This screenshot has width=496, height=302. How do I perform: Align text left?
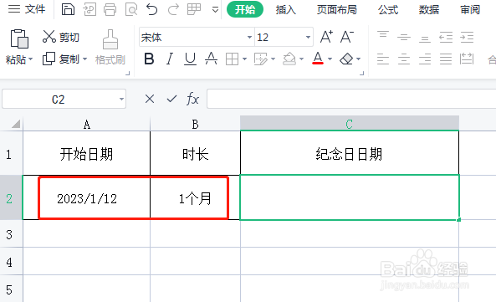[x=383, y=59]
